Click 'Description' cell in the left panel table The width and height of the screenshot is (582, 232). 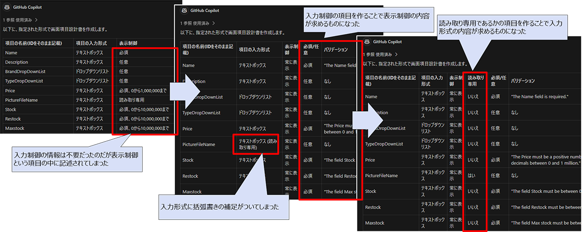tap(16, 62)
